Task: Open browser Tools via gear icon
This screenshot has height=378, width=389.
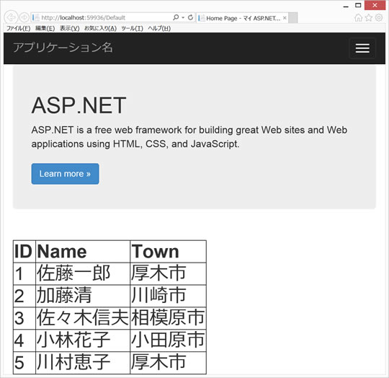Action: (379, 17)
